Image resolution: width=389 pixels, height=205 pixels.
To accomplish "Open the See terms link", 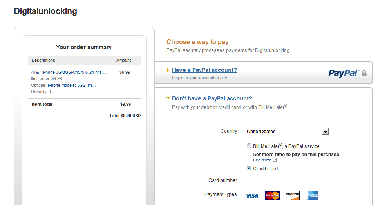I will [x=262, y=160].
